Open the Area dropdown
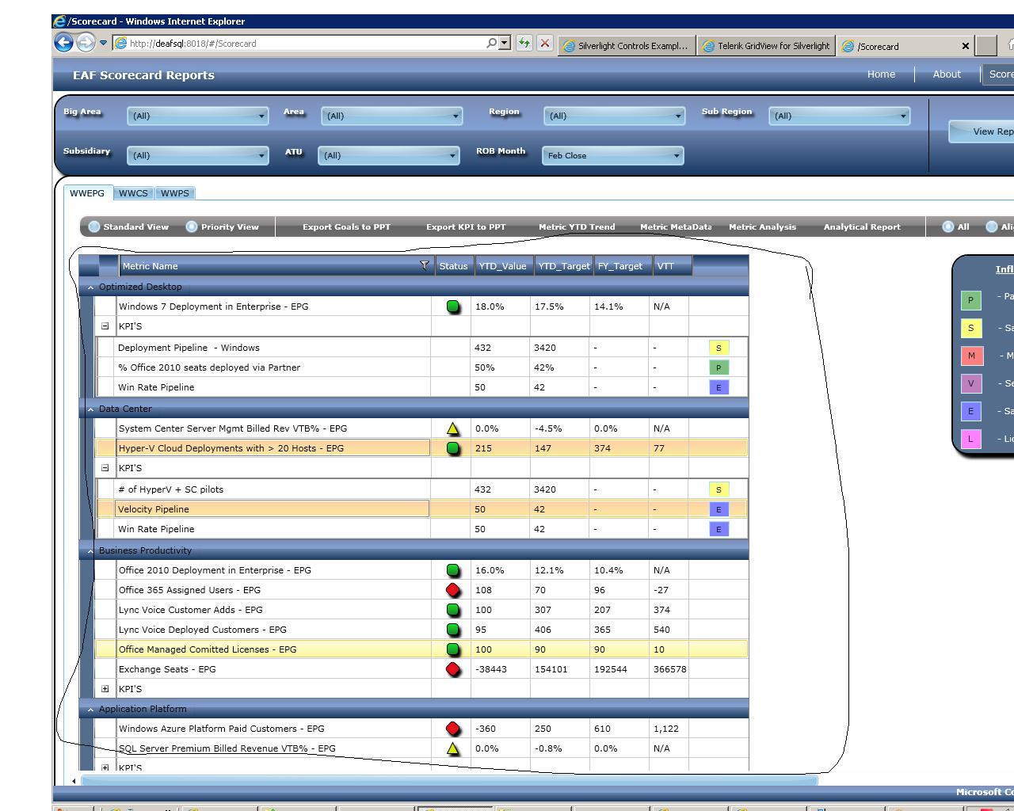 (x=392, y=116)
